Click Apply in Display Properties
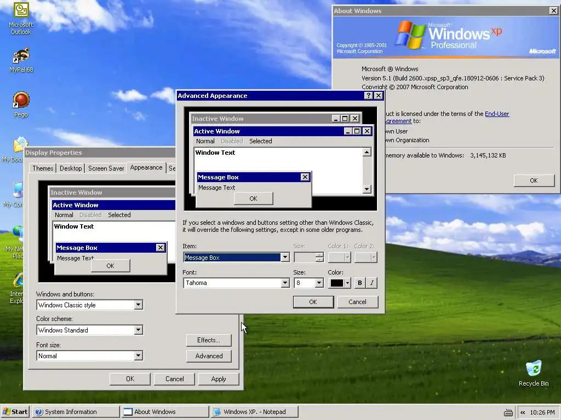The width and height of the screenshot is (561, 420). click(x=218, y=379)
